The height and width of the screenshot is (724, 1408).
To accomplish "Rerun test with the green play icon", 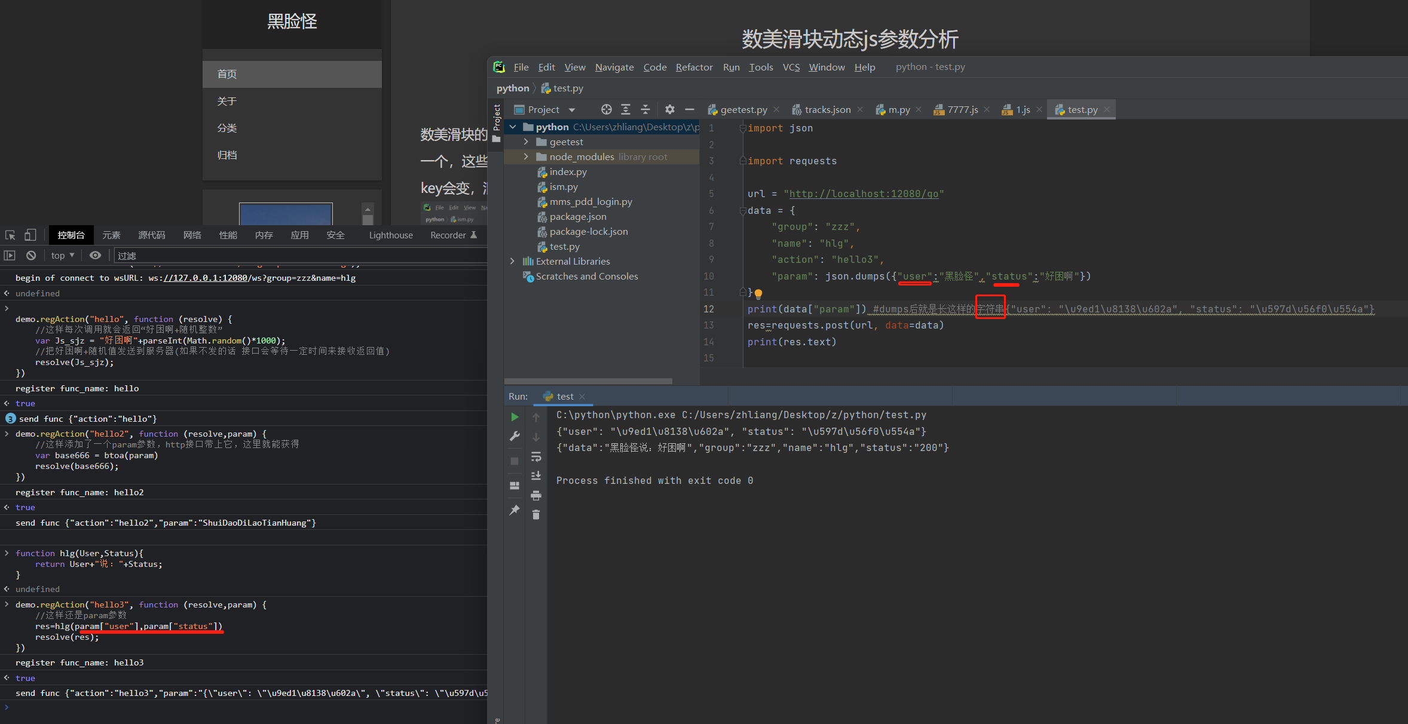I will [x=515, y=417].
